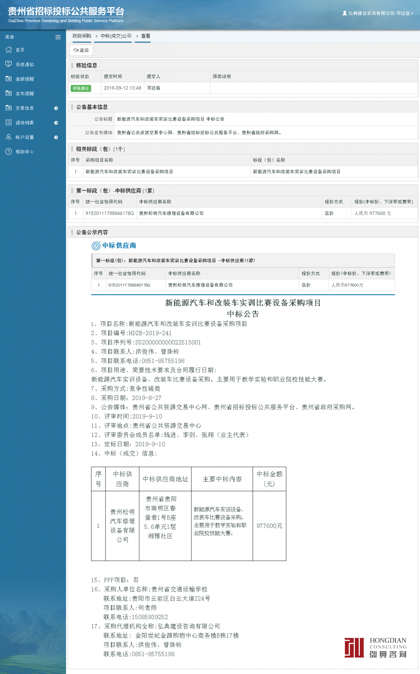Click the target icon beside 中标供应商

click(x=96, y=246)
